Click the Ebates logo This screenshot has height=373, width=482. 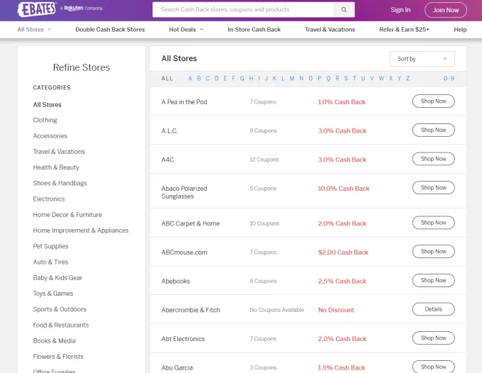(37, 9)
